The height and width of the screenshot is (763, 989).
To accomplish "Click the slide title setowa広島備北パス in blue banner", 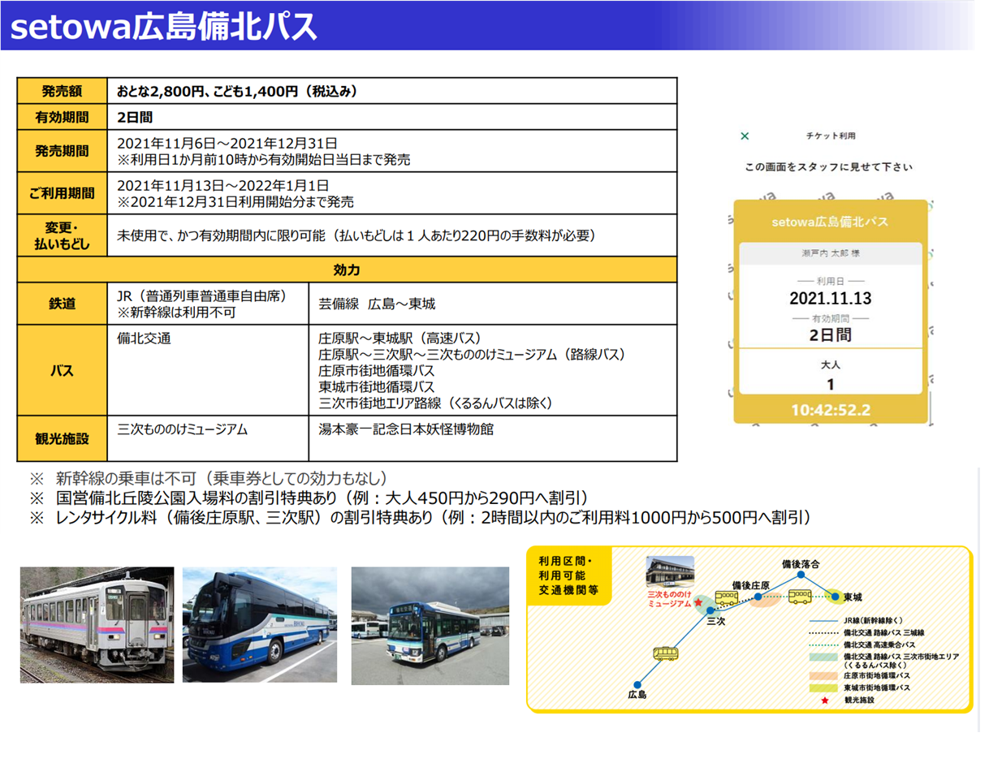I will (162, 27).
